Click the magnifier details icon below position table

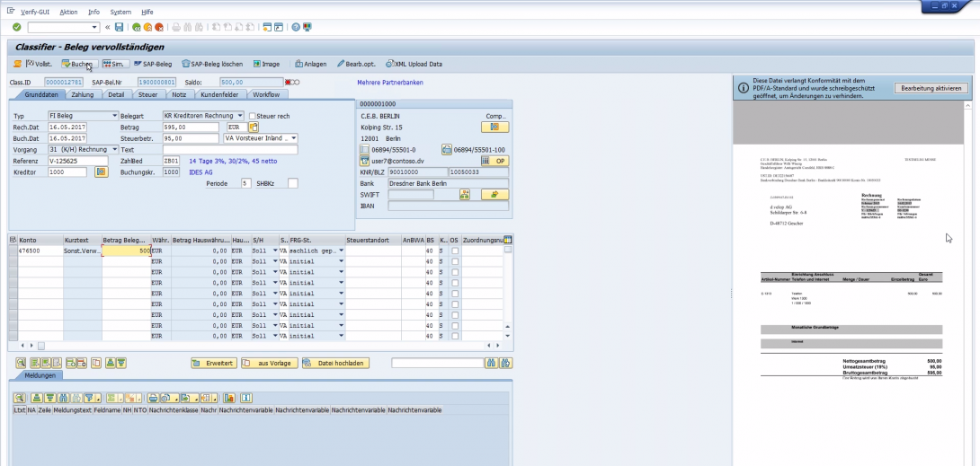tap(21, 363)
